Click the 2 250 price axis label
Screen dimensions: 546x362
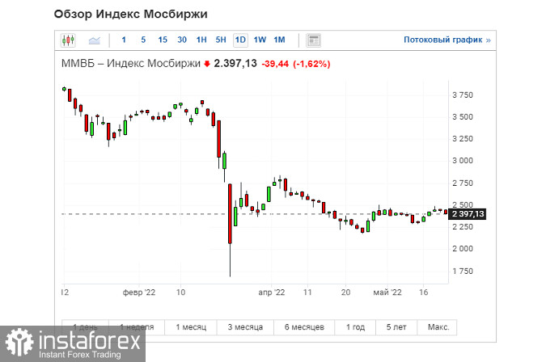(x=463, y=227)
